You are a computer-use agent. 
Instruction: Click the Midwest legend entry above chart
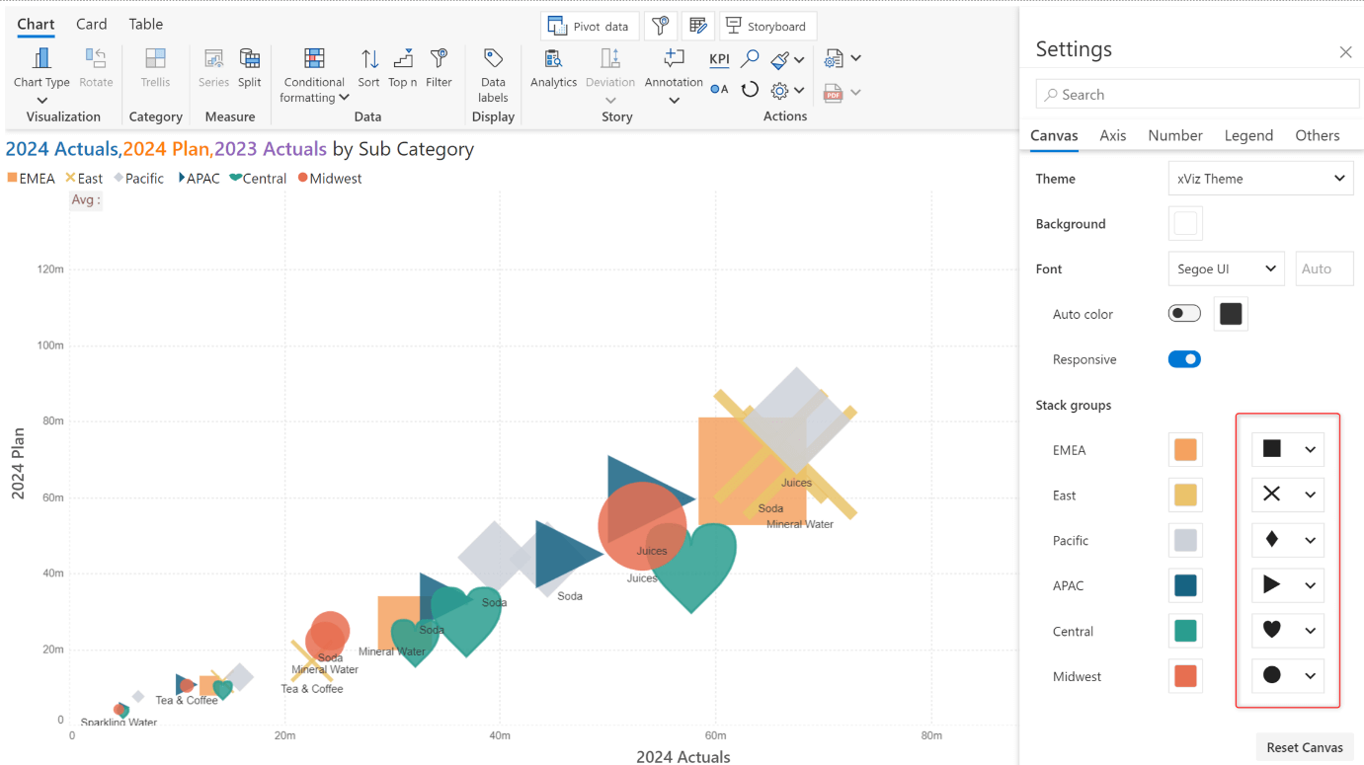(x=330, y=179)
